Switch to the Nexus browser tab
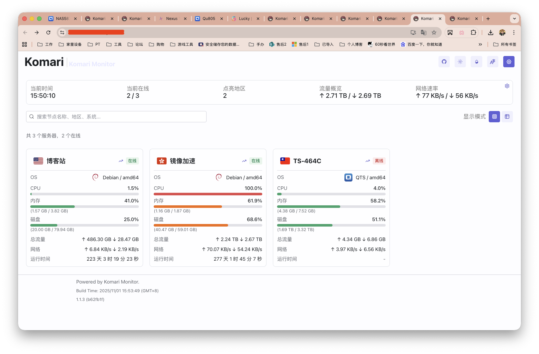539x354 pixels. 171,19
